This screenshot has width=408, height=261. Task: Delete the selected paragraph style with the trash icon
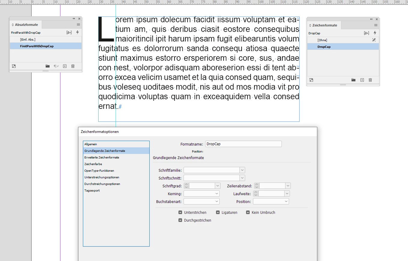point(73,66)
